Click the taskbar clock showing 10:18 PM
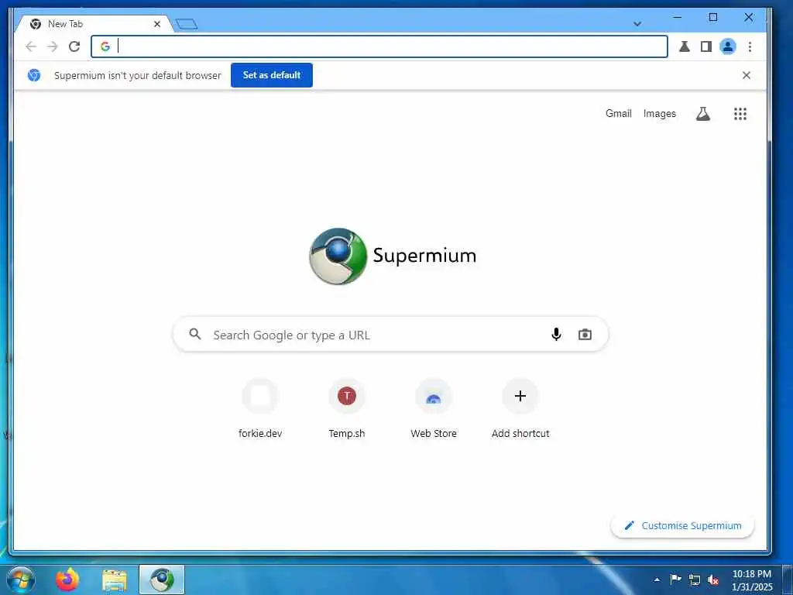 coord(751,580)
